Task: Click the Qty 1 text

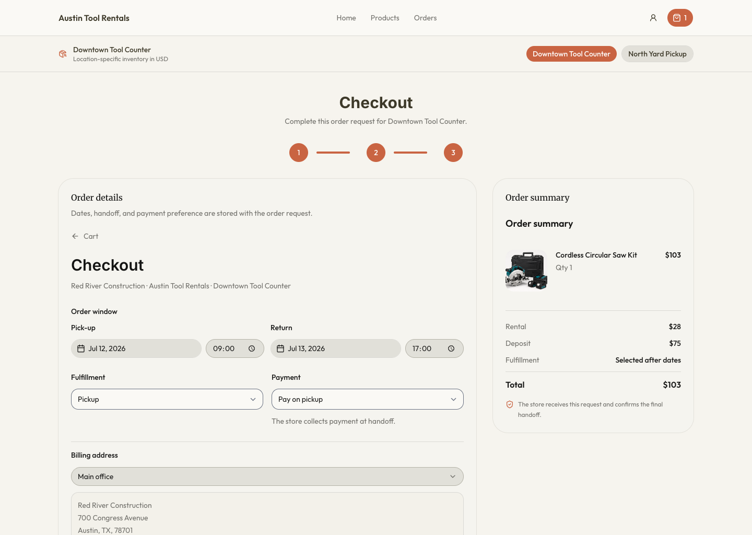Action: (x=564, y=267)
